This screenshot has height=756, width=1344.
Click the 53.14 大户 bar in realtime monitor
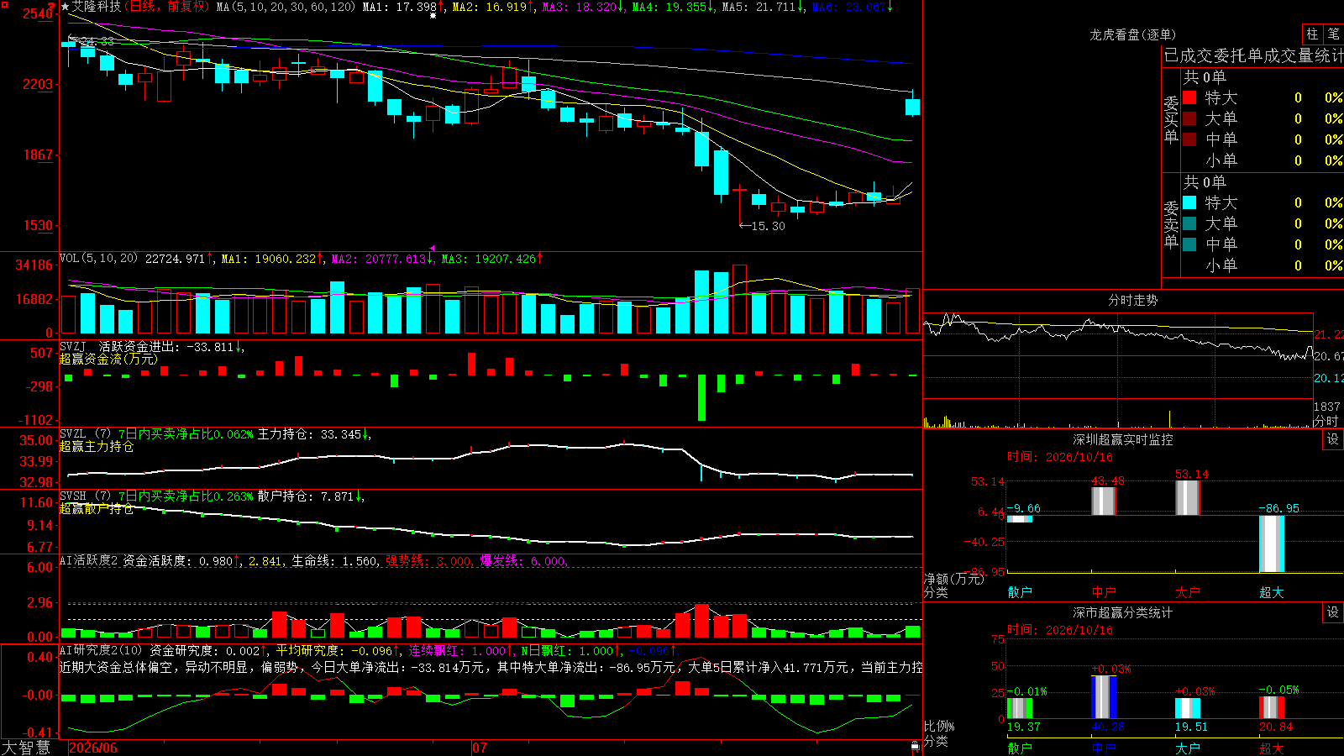(1188, 497)
